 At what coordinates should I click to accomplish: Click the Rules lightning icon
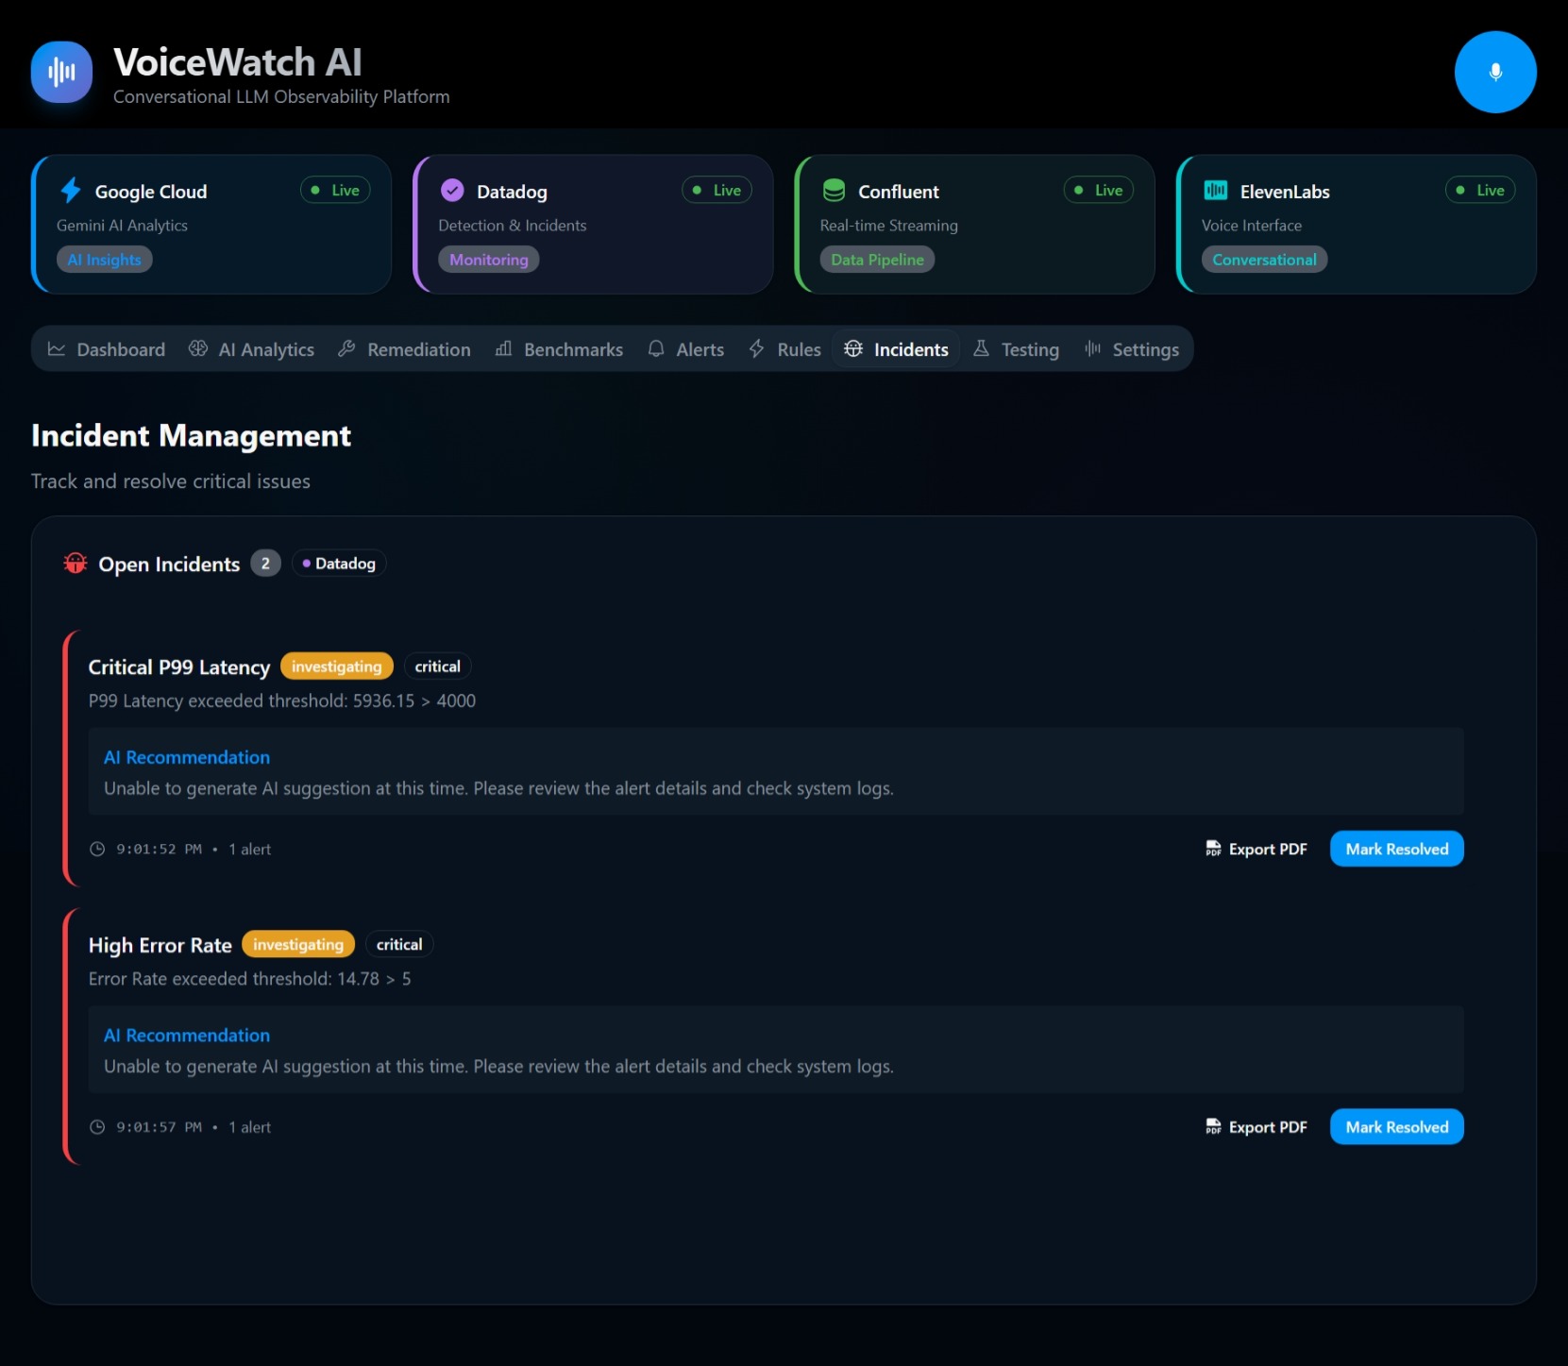tap(757, 349)
